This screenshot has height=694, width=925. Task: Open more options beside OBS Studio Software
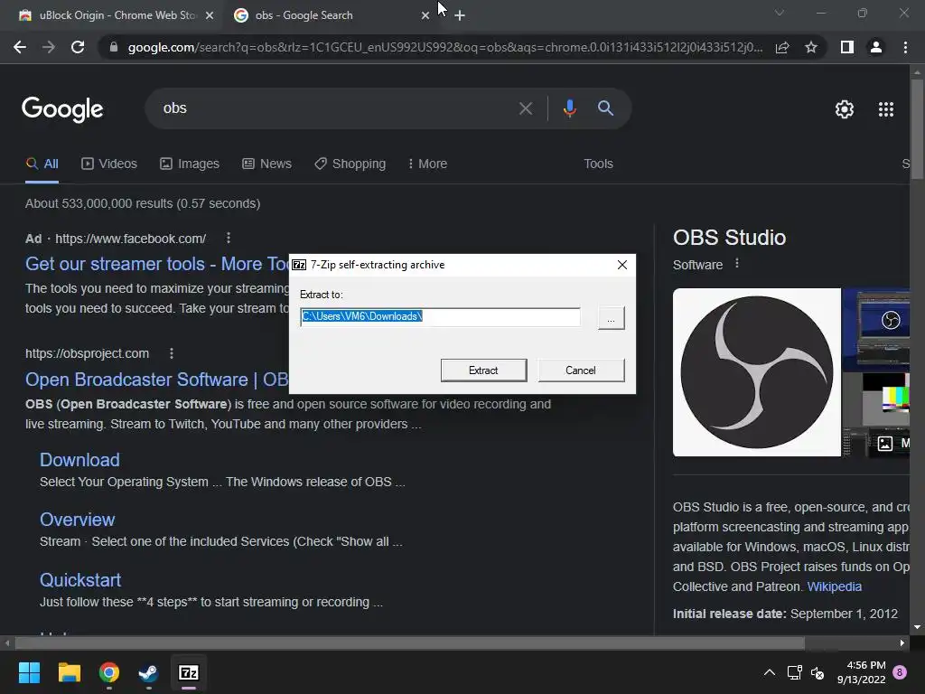(737, 264)
